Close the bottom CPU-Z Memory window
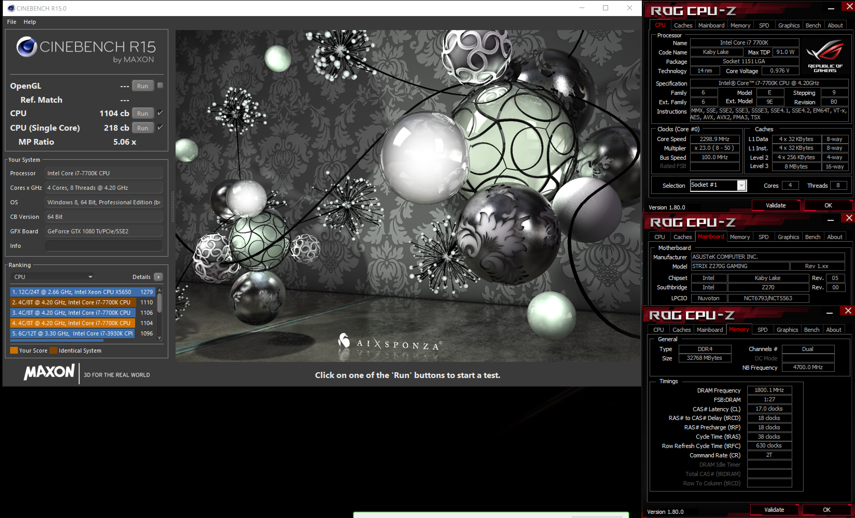This screenshot has width=855, height=518. click(848, 311)
